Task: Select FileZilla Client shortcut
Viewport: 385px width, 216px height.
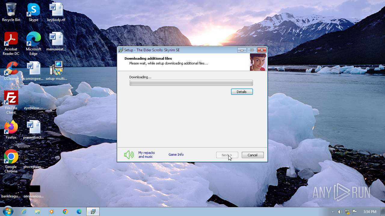Action: [x=11, y=103]
